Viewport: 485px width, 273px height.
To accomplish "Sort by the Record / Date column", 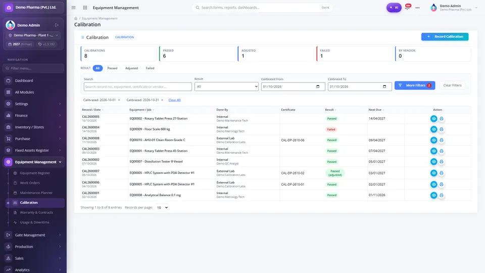I will coord(92,110).
